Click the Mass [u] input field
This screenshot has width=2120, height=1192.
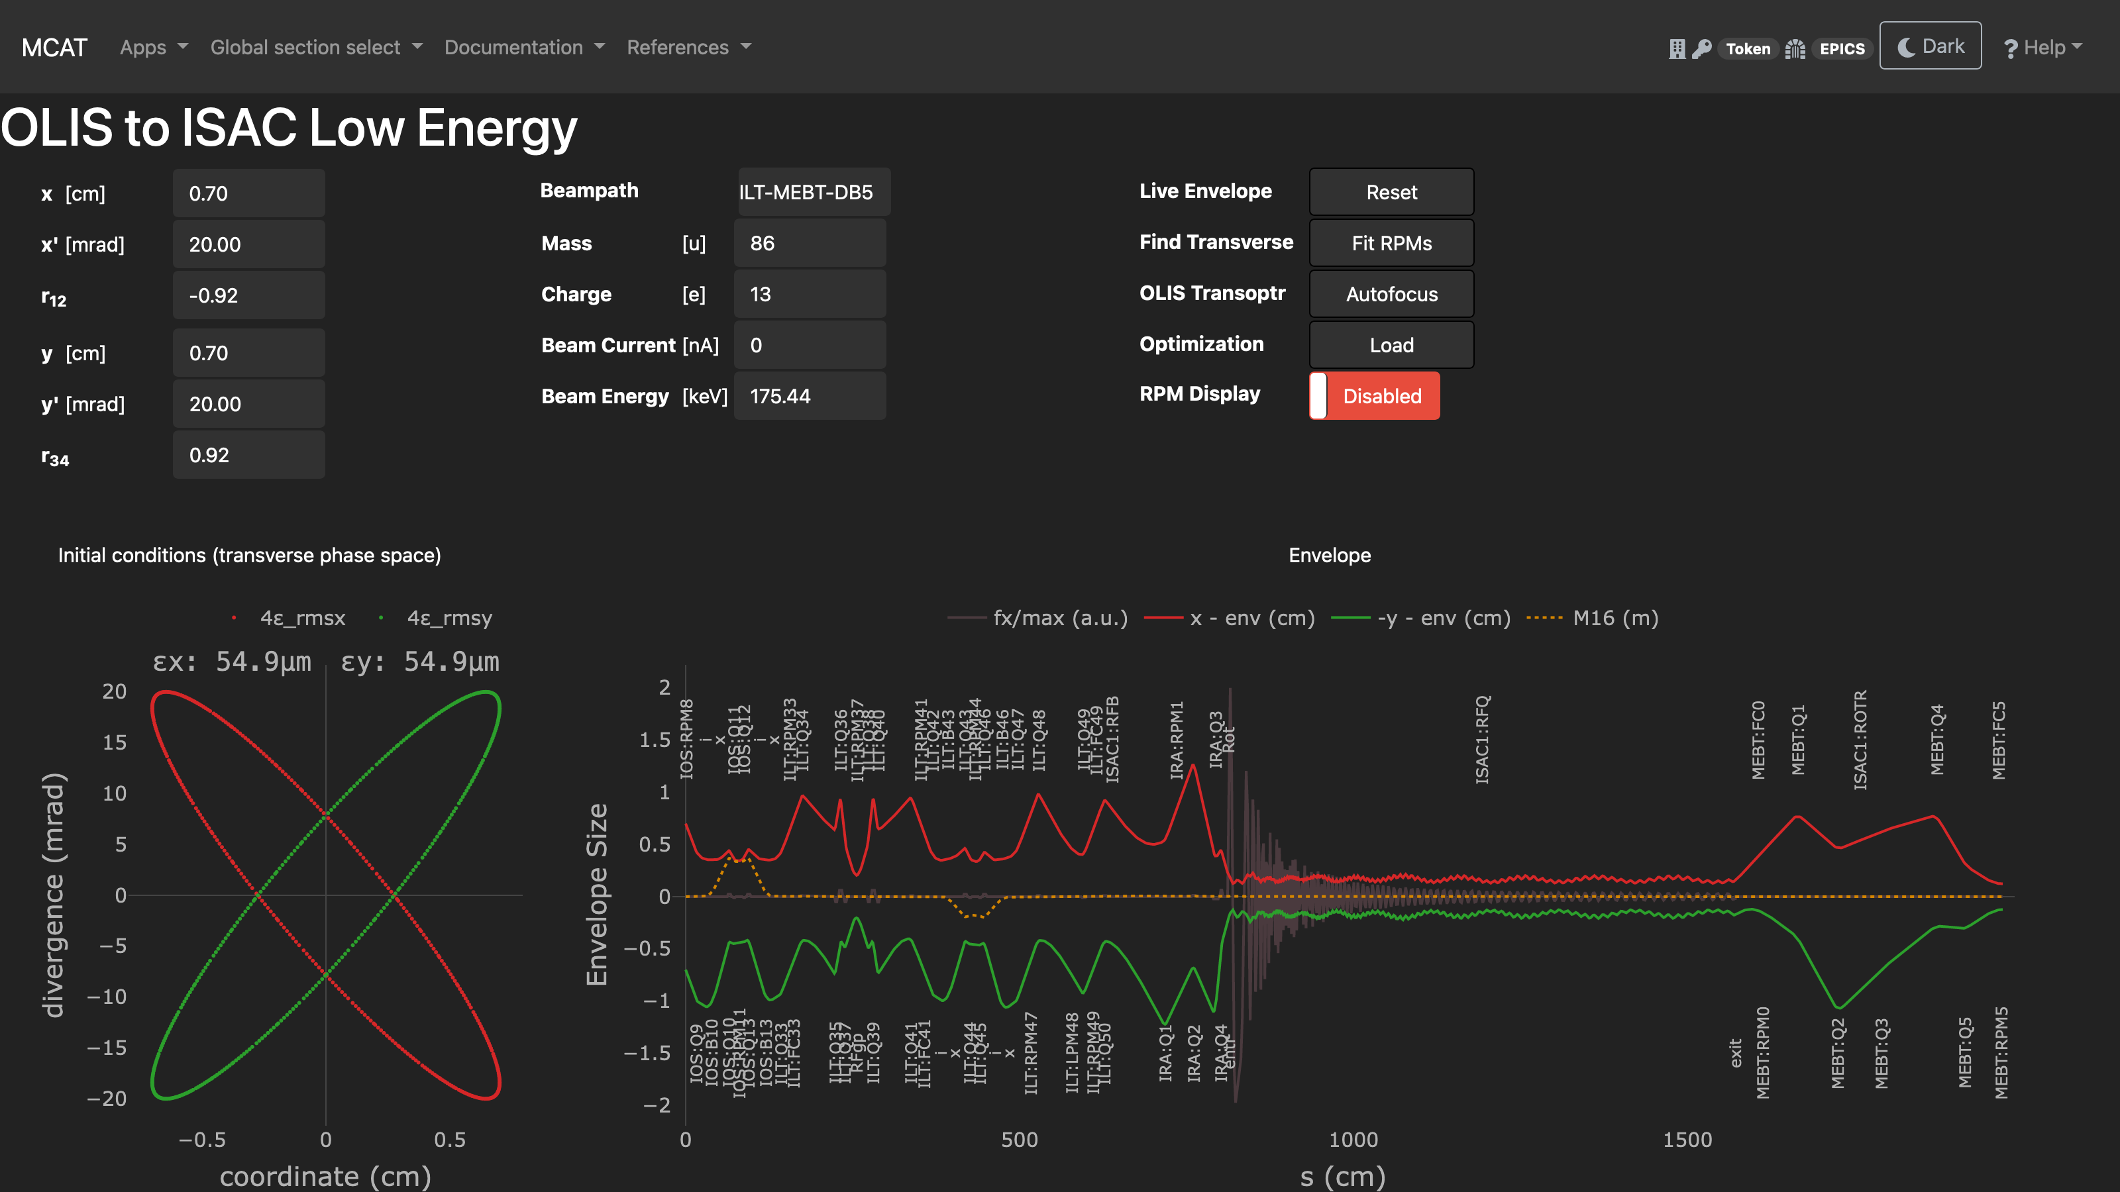(810, 242)
